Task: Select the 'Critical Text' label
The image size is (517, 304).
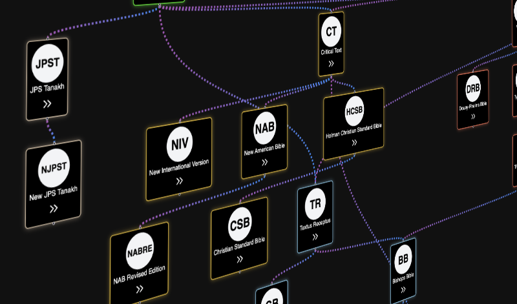Action: tap(332, 52)
